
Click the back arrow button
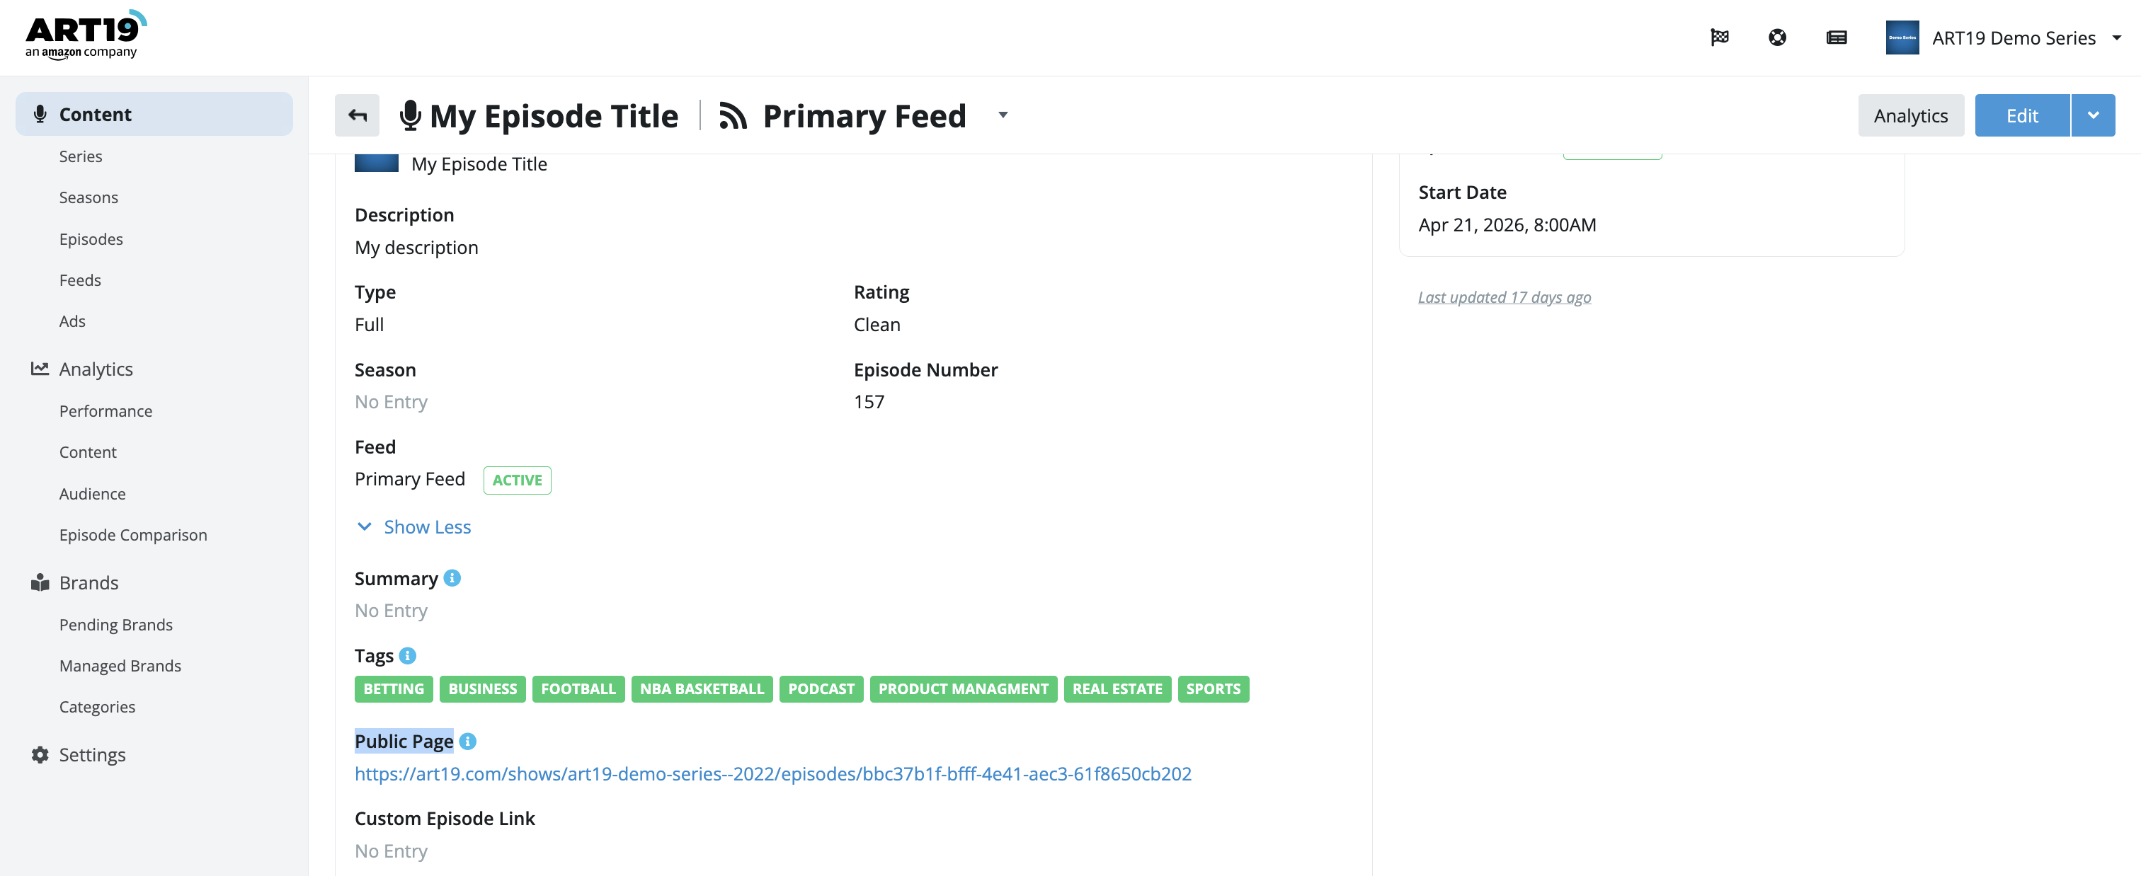[x=358, y=115]
